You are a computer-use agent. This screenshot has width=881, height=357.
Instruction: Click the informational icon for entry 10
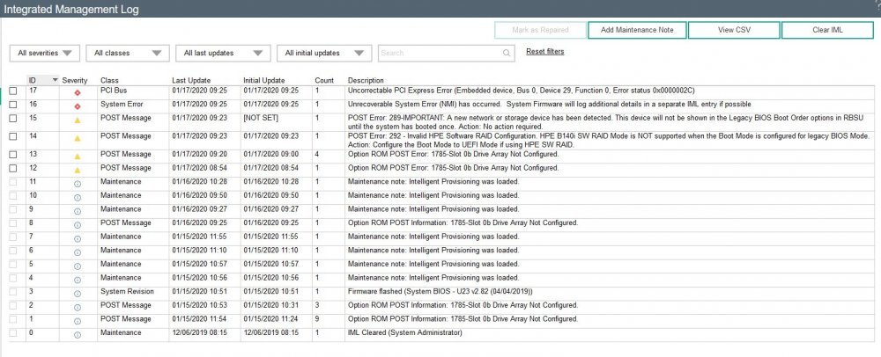[x=78, y=197]
